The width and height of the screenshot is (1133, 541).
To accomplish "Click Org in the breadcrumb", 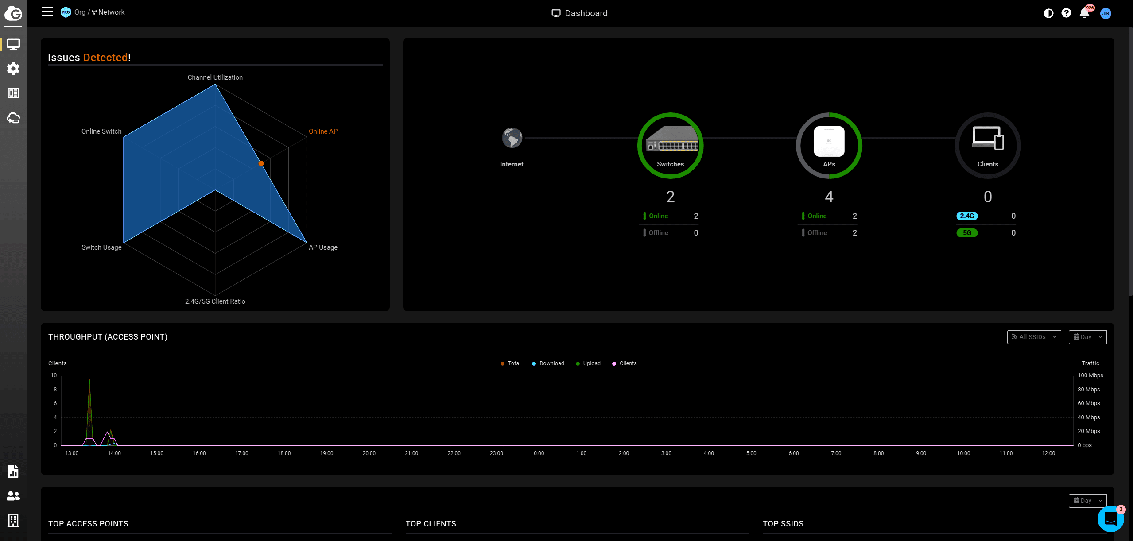I will (80, 12).
